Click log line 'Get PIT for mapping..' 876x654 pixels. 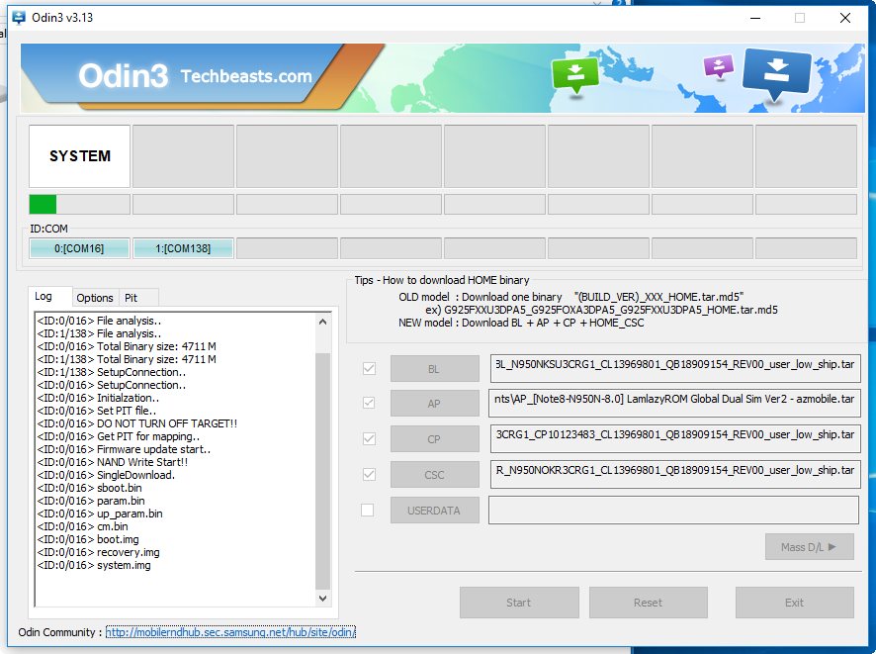click(x=119, y=436)
